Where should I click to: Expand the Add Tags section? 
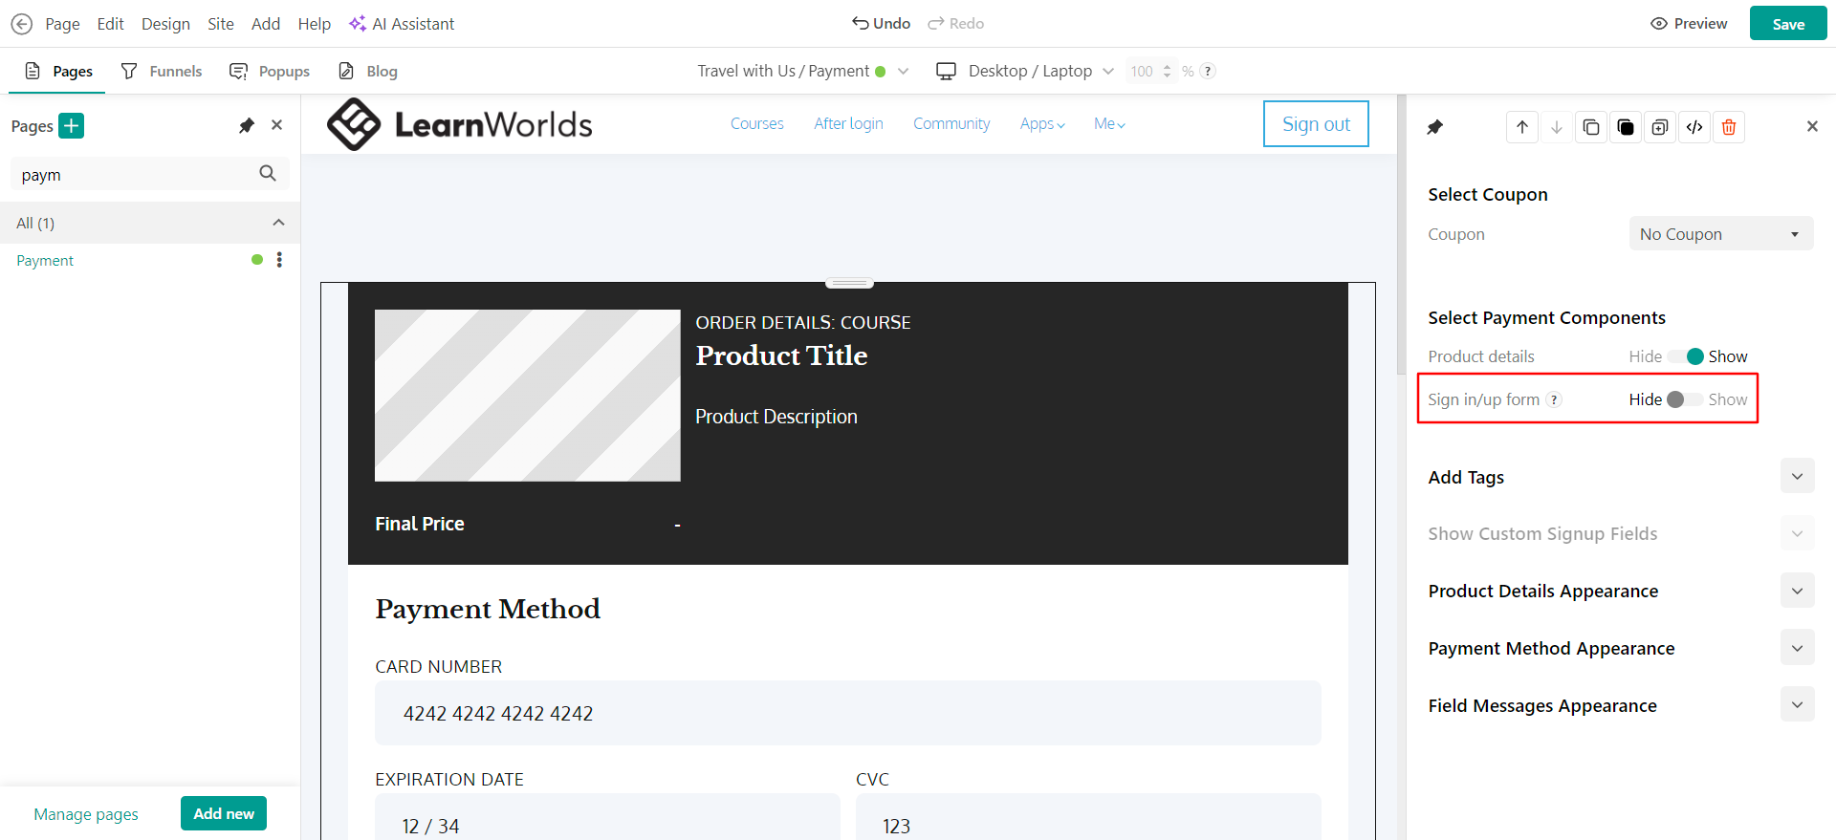click(x=1798, y=476)
